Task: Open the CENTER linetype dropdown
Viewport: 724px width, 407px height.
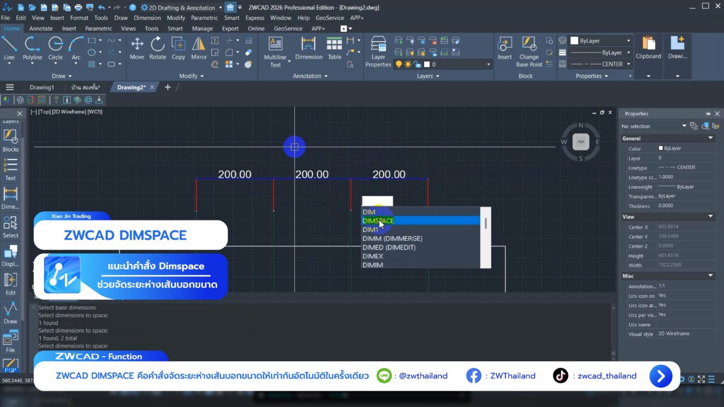Action: (x=628, y=64)
